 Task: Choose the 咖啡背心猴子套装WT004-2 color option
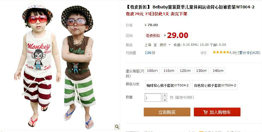click(x=168, y=85)
